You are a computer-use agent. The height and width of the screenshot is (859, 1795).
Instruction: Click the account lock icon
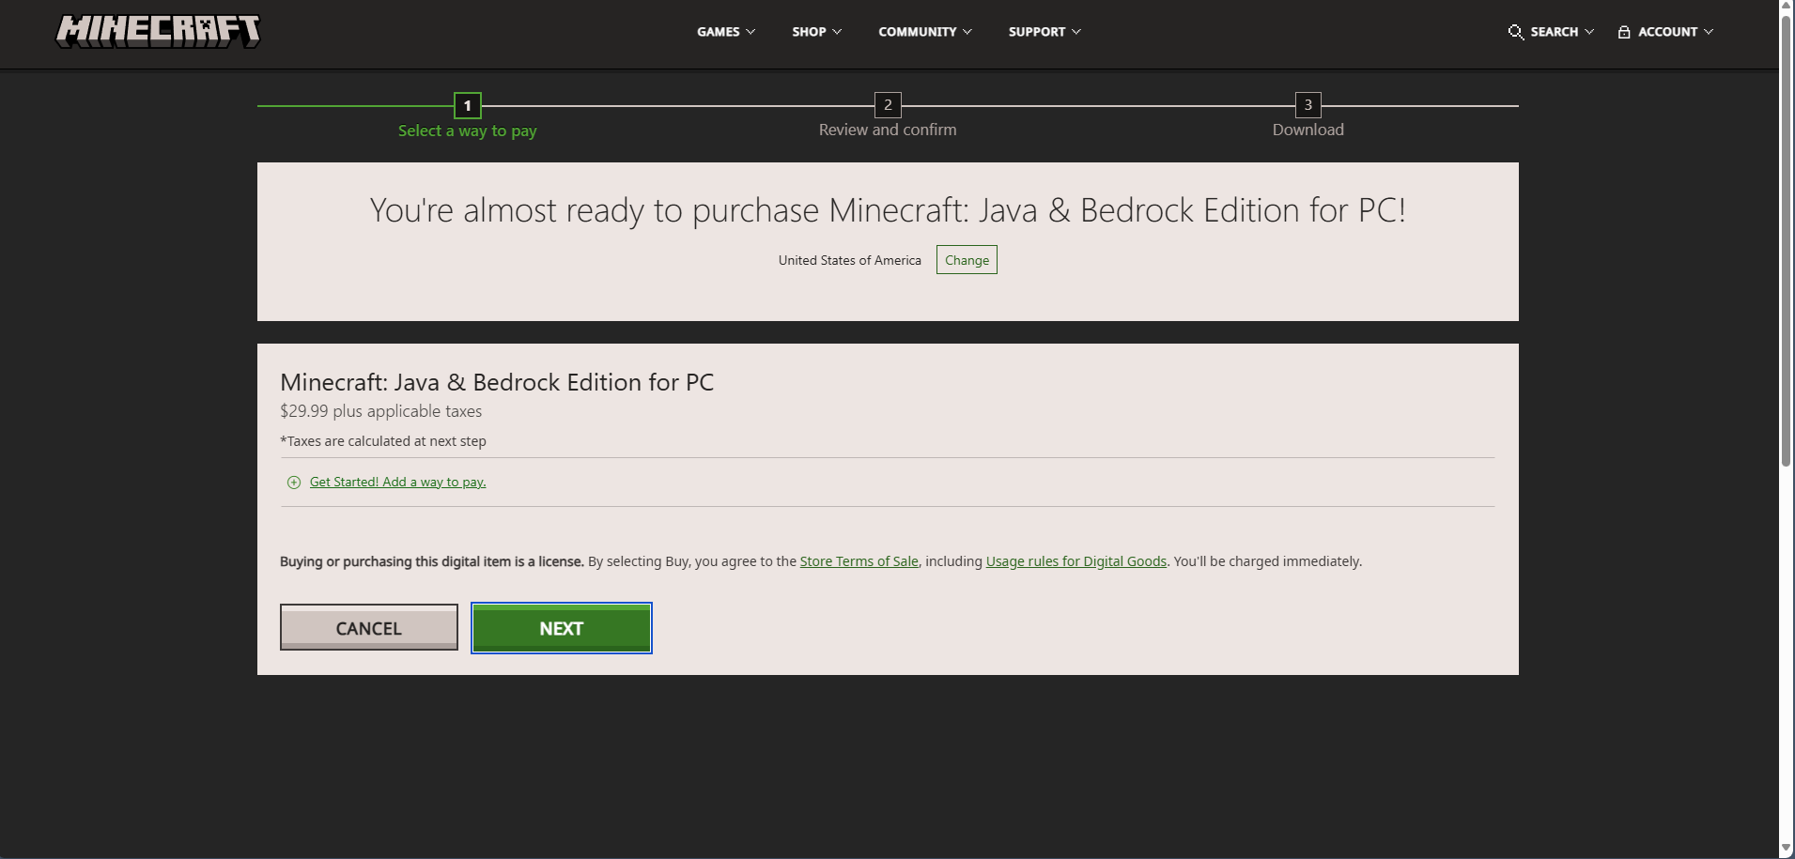[1623, 32]
